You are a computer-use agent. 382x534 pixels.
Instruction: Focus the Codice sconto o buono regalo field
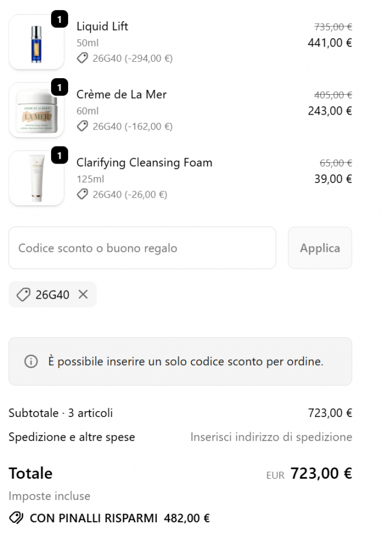click(142, 248)
